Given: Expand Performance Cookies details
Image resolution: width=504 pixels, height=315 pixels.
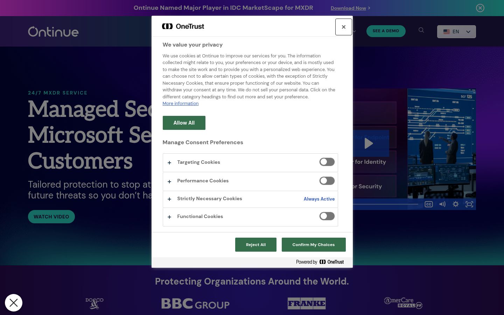Looking at the screenshot, I should (169, 182).
